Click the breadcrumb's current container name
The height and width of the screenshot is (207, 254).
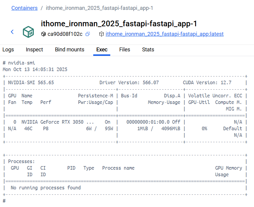click(x=99, y=8)
